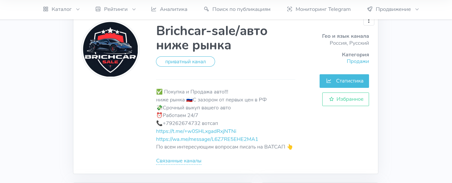452x183 pixels.
Task: Click the star icon on Избранное
Action: click(x=331, y=99)
